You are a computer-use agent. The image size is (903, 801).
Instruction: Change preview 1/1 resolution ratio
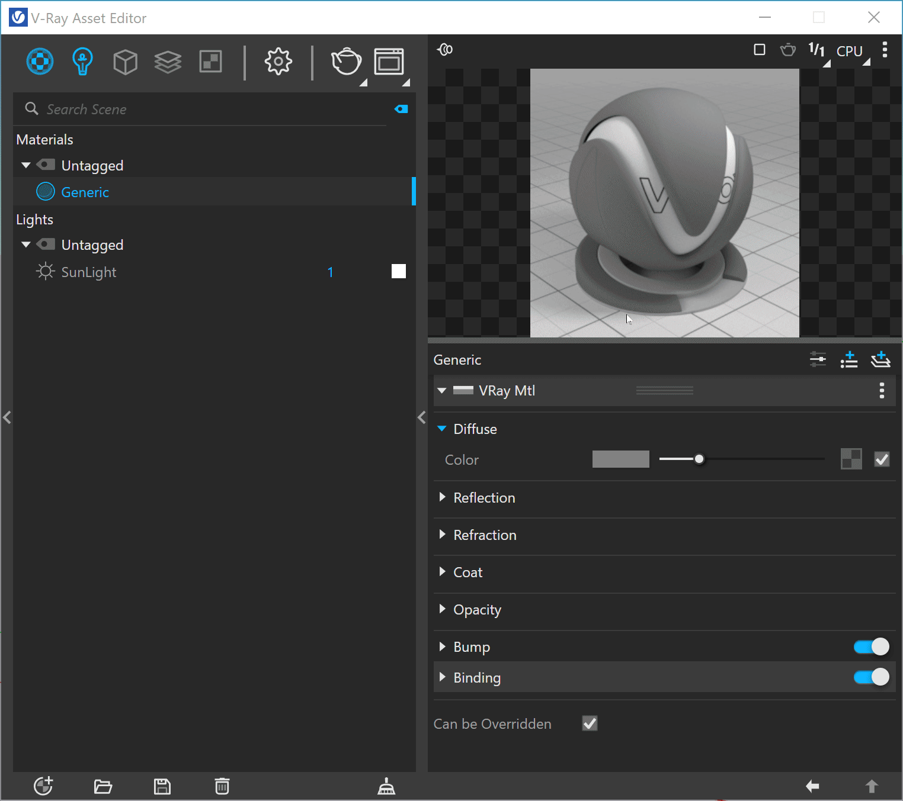816,50
